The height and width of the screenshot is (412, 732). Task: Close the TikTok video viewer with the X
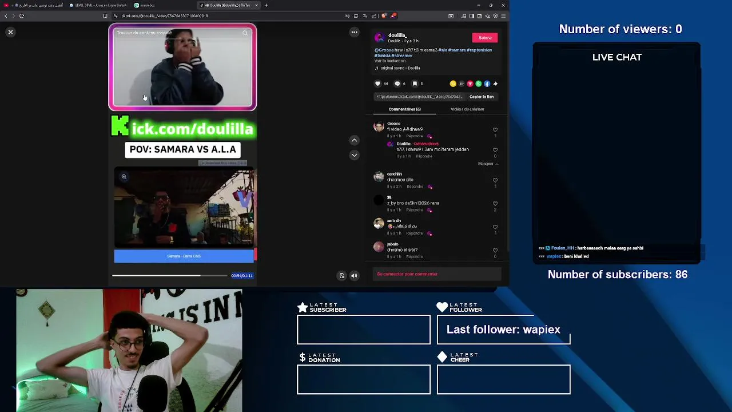tap(10, 32)
